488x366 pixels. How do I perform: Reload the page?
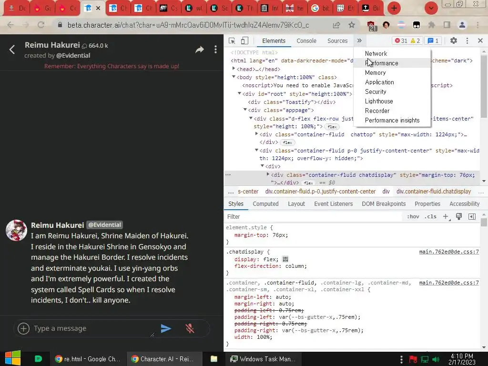point(41,25)
